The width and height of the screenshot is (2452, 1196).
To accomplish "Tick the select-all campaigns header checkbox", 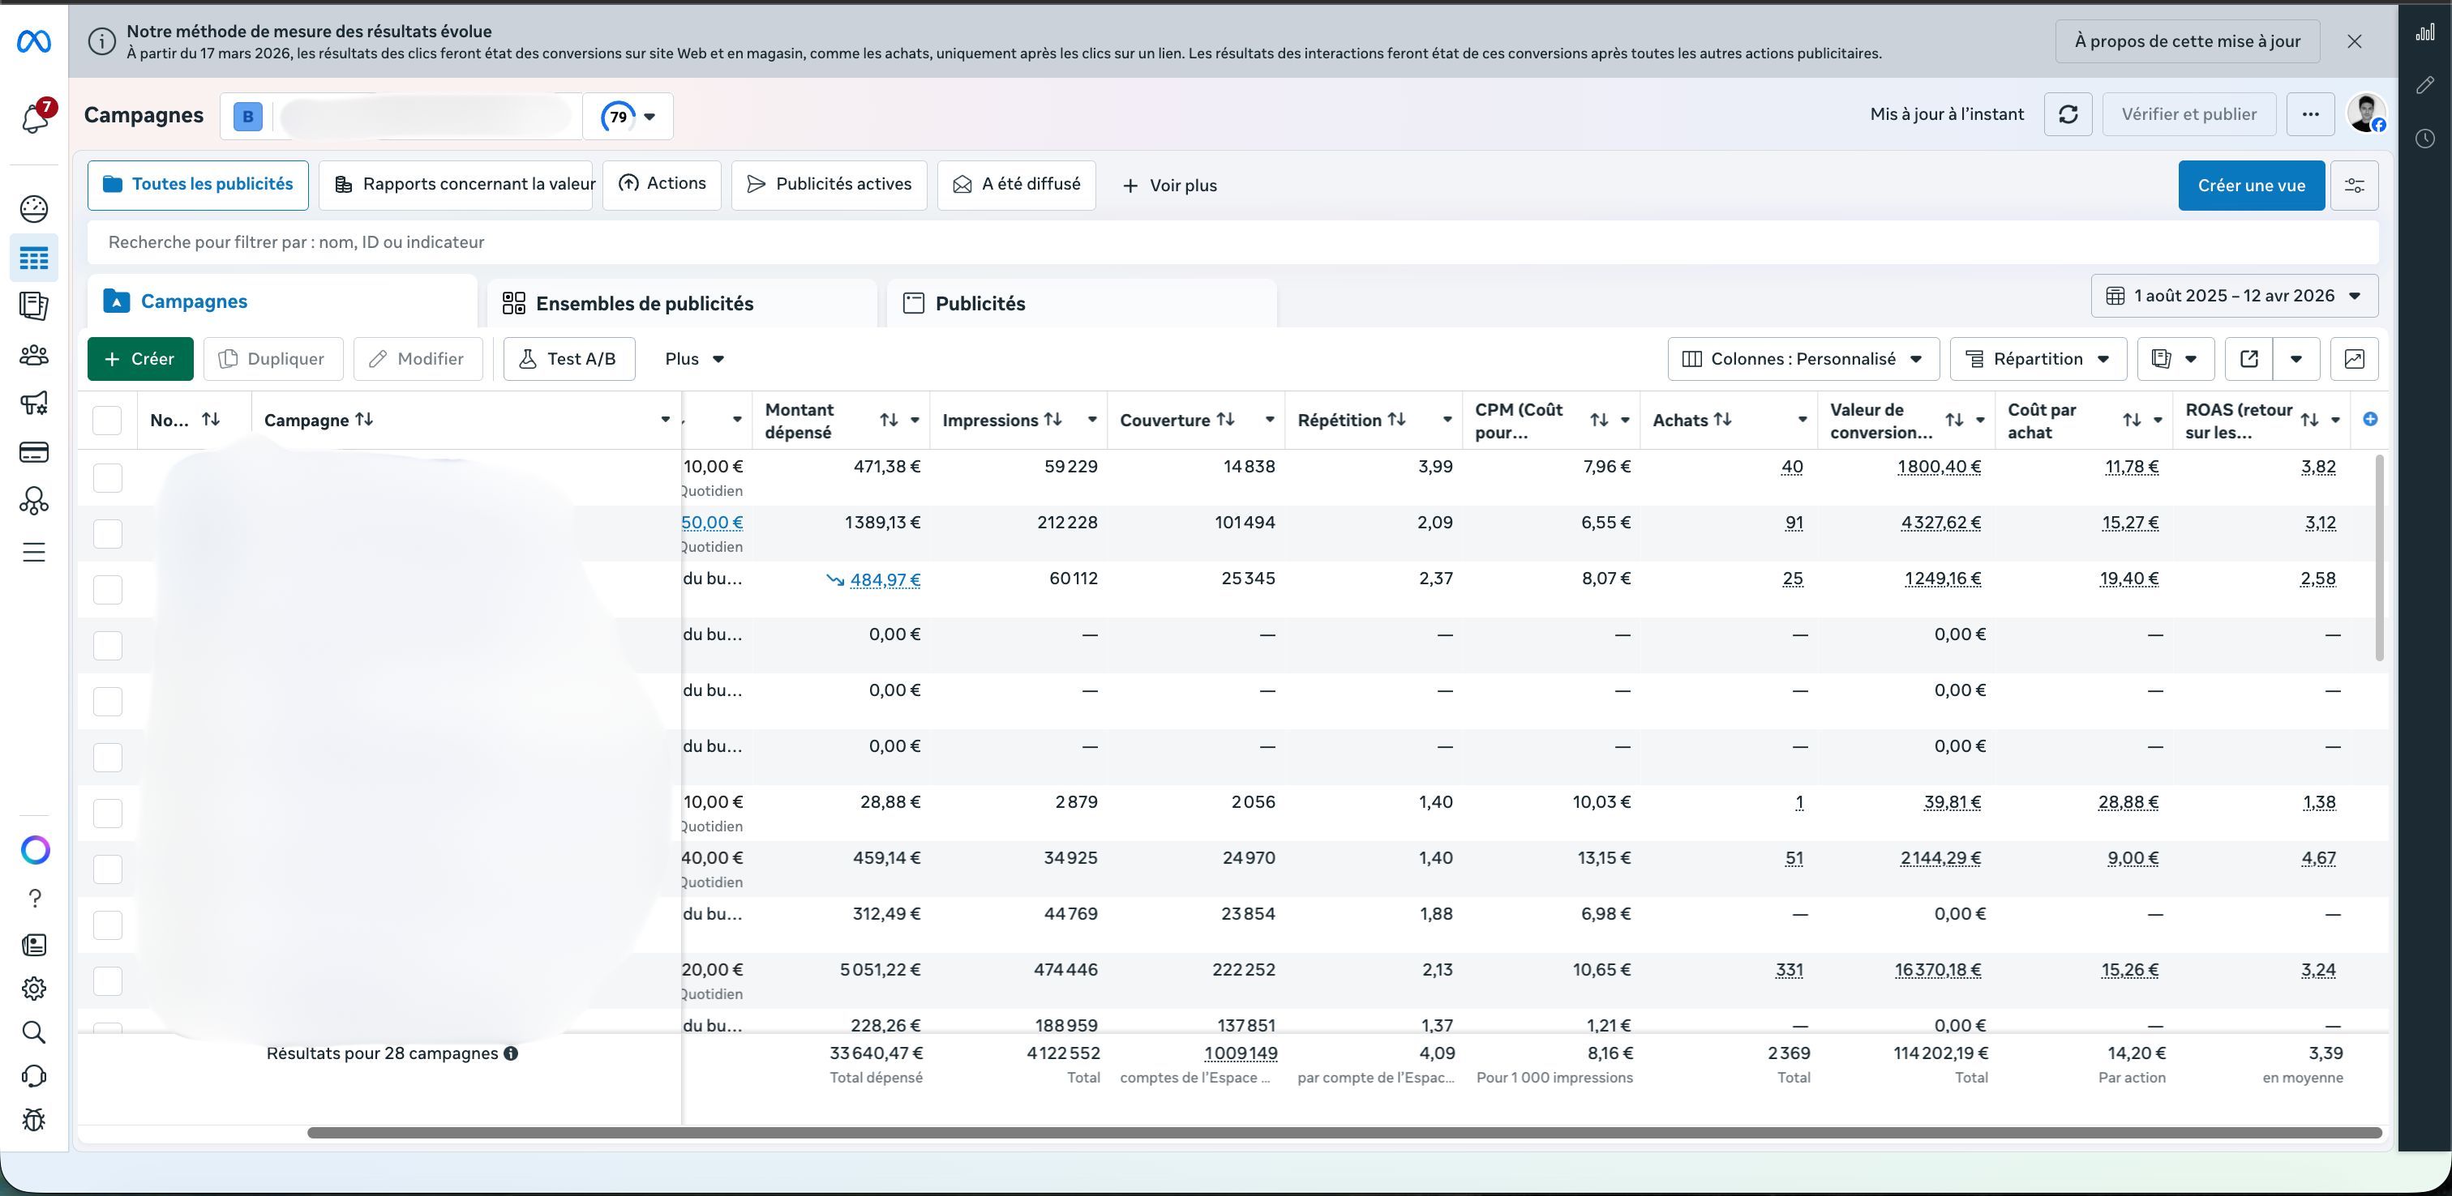I will (x=106, y=421).
